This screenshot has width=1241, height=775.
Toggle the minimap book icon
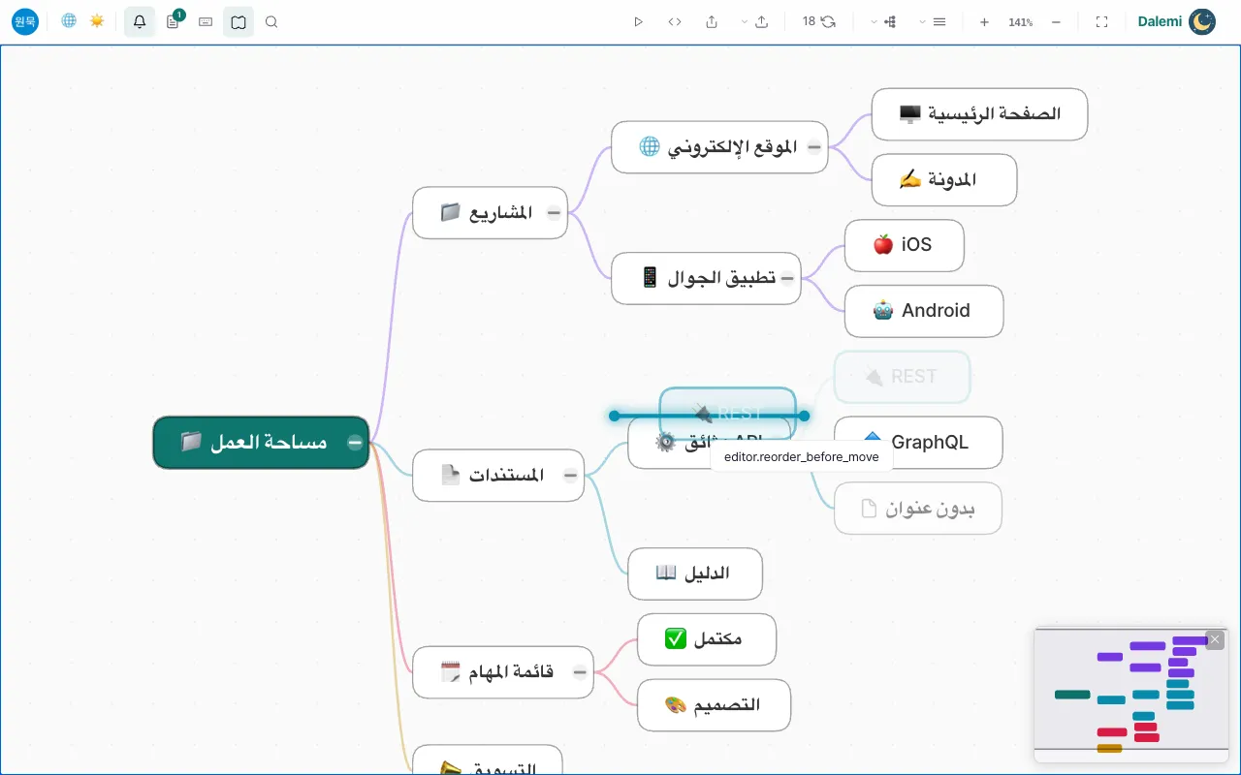coord(239,21)
